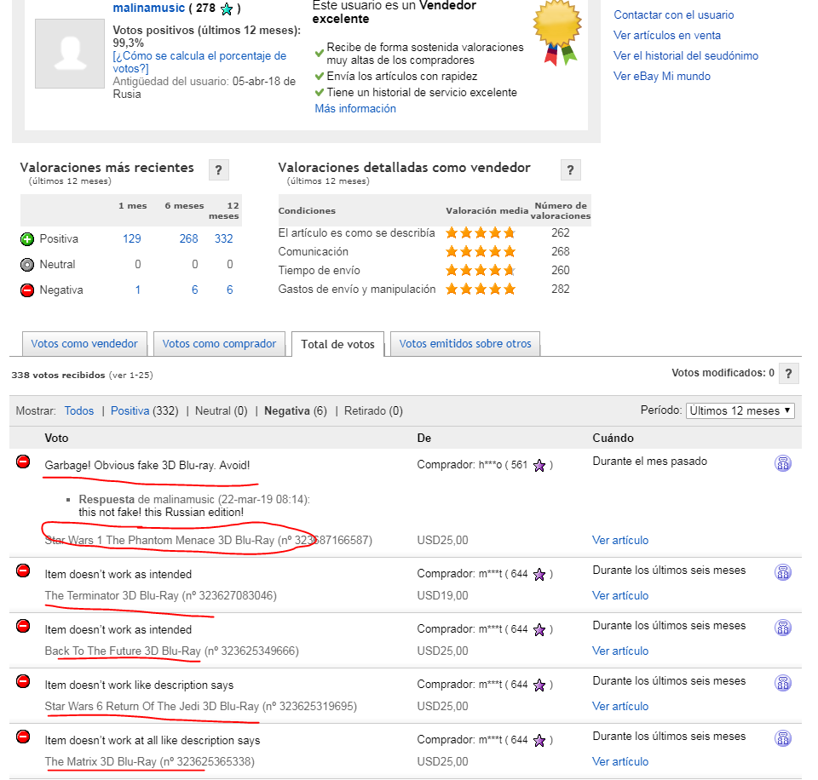This screenshot has width=818, height=780.
Task: Click purple star in Terminator row buyer
Action: point(539,575)
